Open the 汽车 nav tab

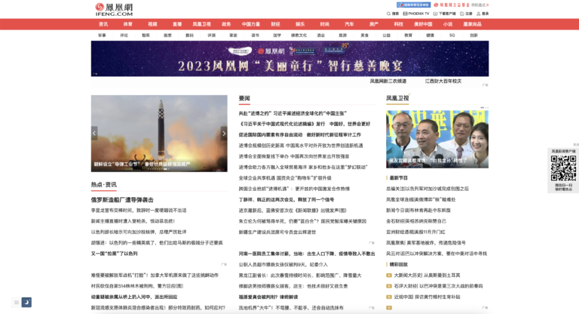[x=349, y=24]
